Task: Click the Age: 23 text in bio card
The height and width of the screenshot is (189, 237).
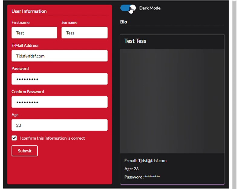Action: (x=131, y=169)
